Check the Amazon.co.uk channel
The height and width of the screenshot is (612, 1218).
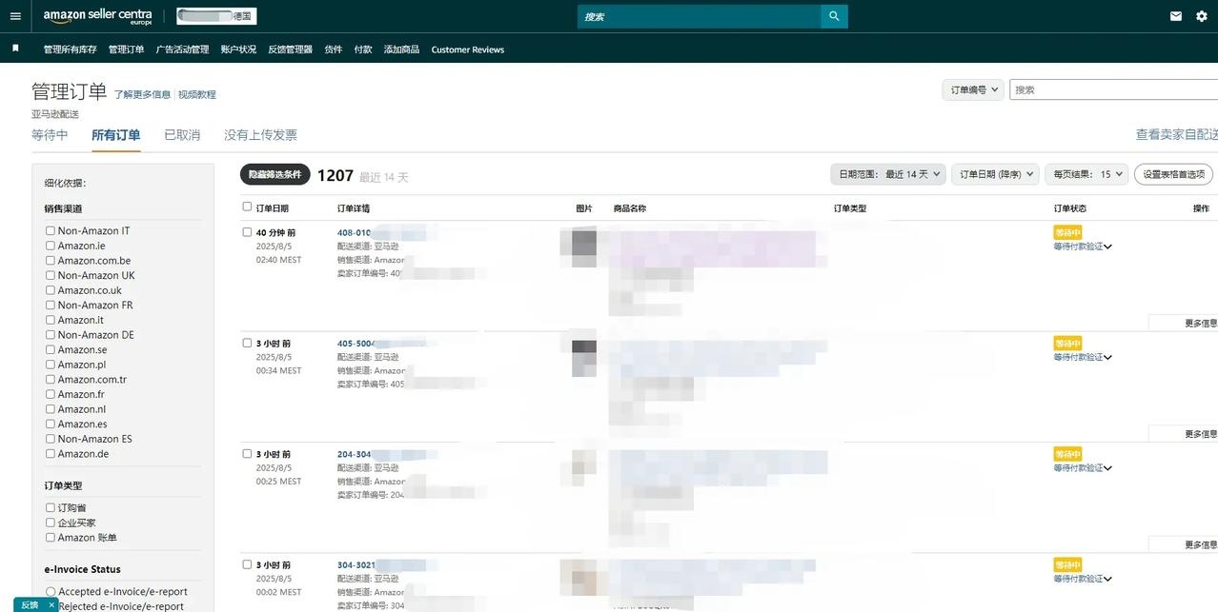click(51, 290)
